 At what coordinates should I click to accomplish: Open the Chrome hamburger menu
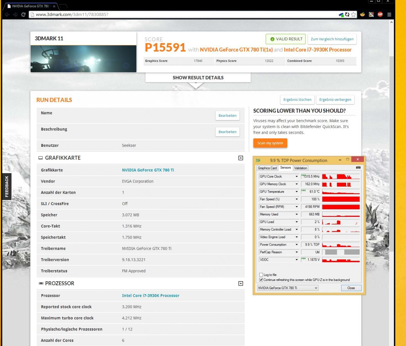pos(389,15)
